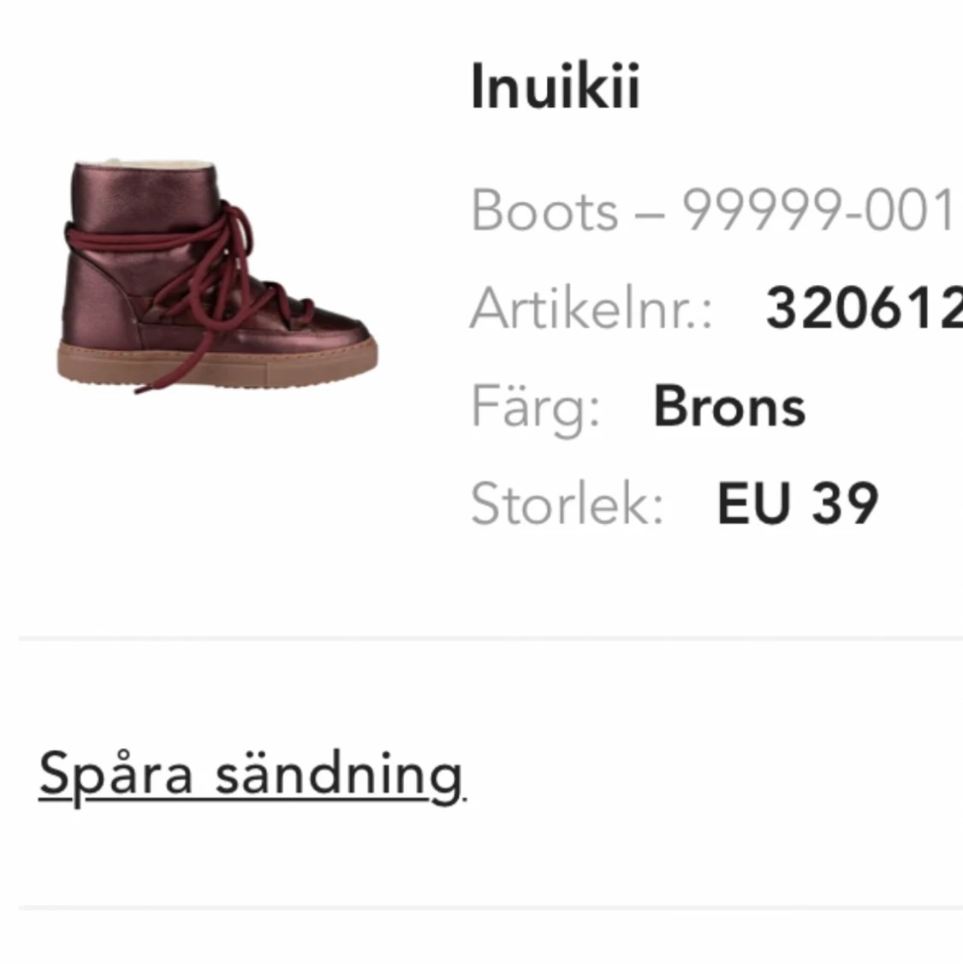Click the model code 99999-001
Screen dimensions: 963x964
tap(817, 211)
